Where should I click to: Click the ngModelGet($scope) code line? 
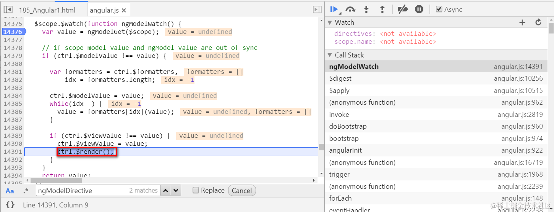tap(100, 32)
